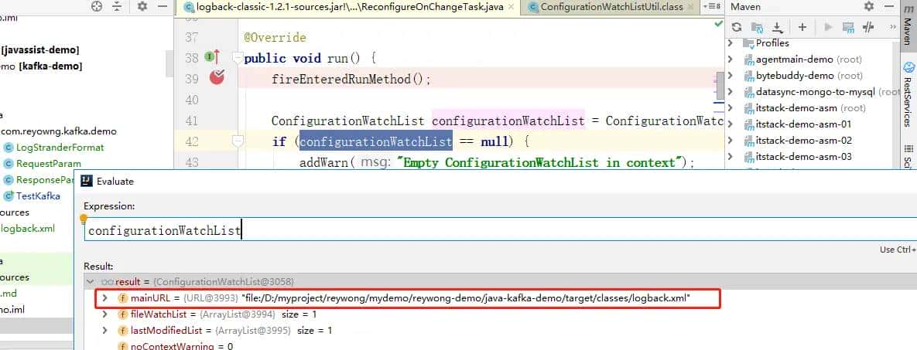The height and width of the screenshot is (350, 917).
Task: Open TestKafka class in project tree
Action: 38,196
